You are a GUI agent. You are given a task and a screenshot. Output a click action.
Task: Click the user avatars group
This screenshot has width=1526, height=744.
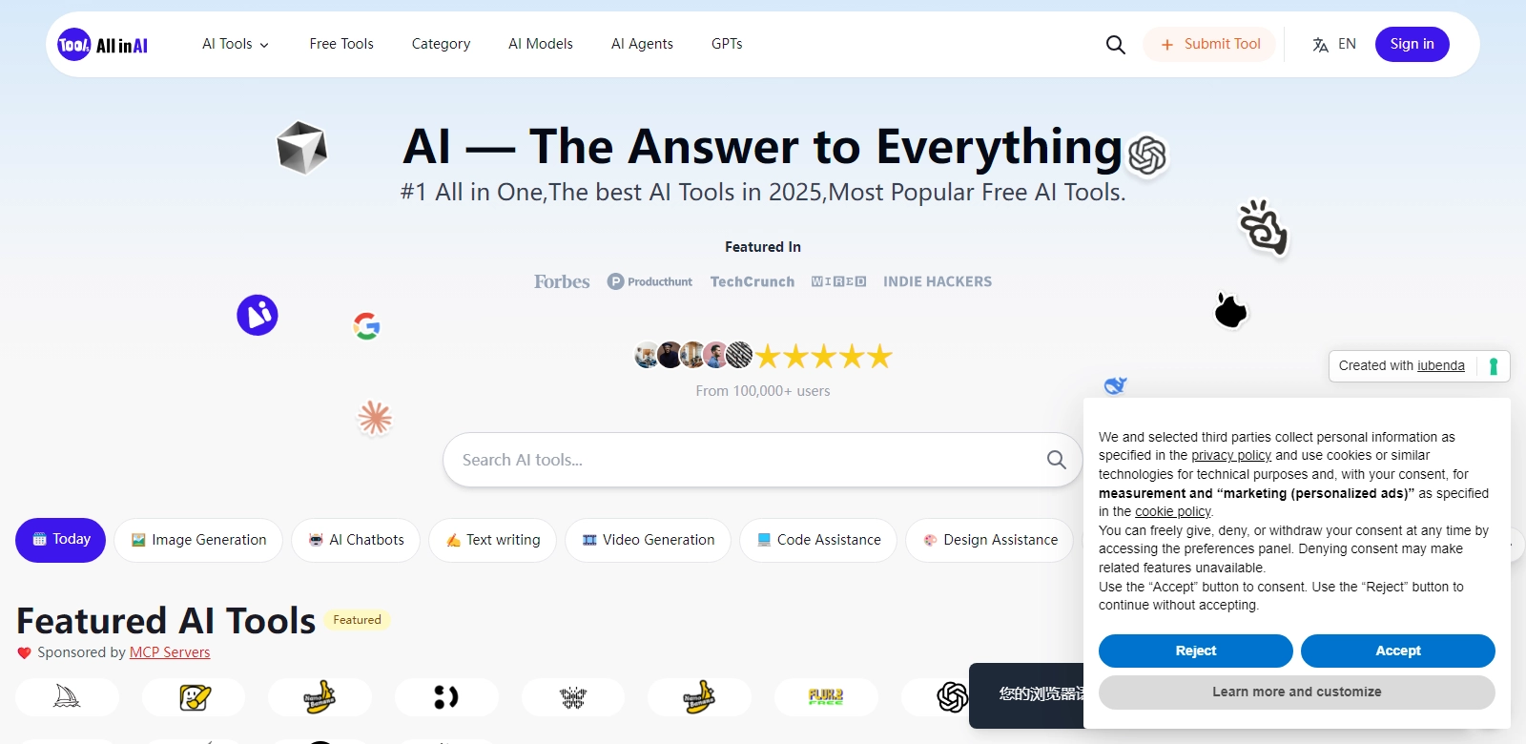coord(693,355)
